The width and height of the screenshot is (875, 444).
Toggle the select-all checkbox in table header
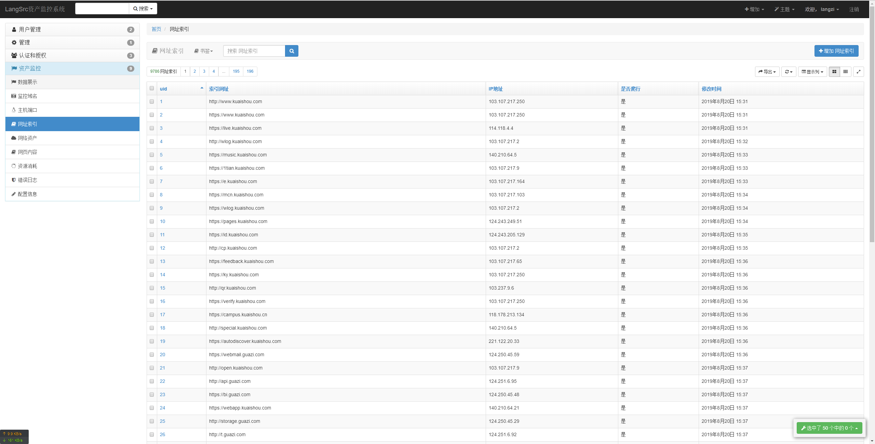[152, 88]
